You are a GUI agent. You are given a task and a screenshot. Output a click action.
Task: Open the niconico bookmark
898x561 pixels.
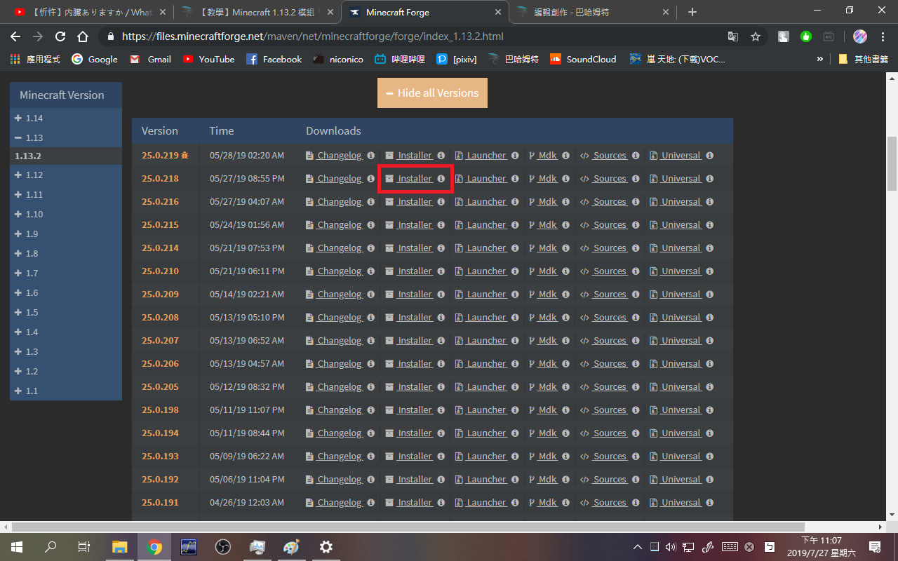point(338,60)
